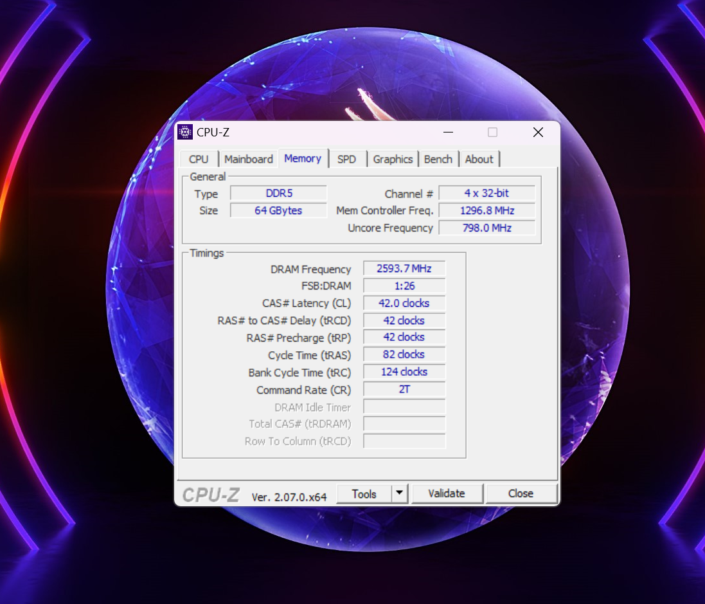The height and width of the screenshot is (604, 705).
Task: Click the Mem Controller Freq. label
Action: pos(385,210)
